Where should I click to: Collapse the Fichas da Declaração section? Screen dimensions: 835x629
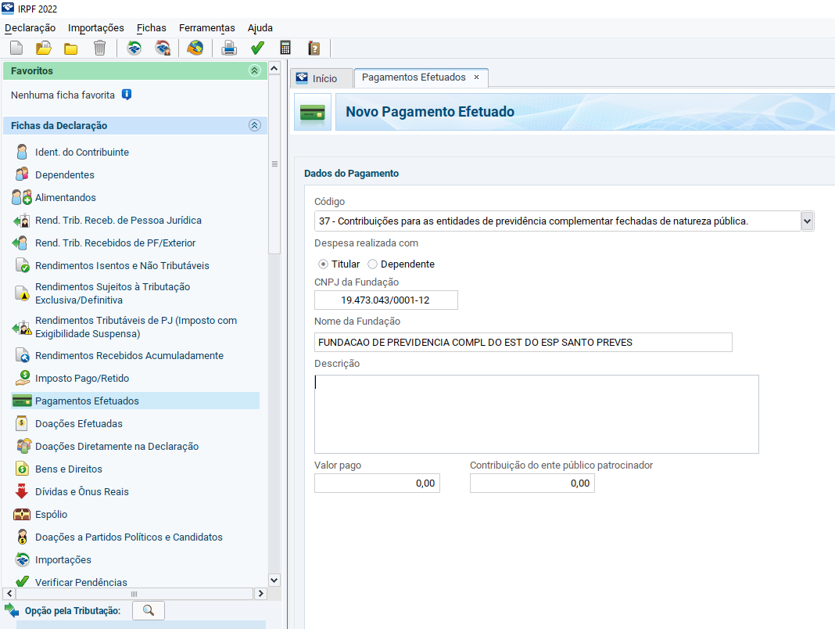tap(254, 125)
